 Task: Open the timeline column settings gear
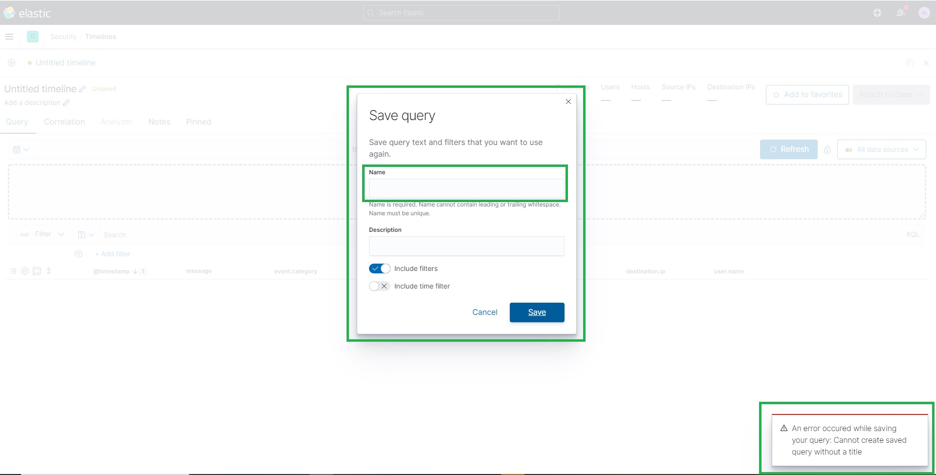[25, 271]
